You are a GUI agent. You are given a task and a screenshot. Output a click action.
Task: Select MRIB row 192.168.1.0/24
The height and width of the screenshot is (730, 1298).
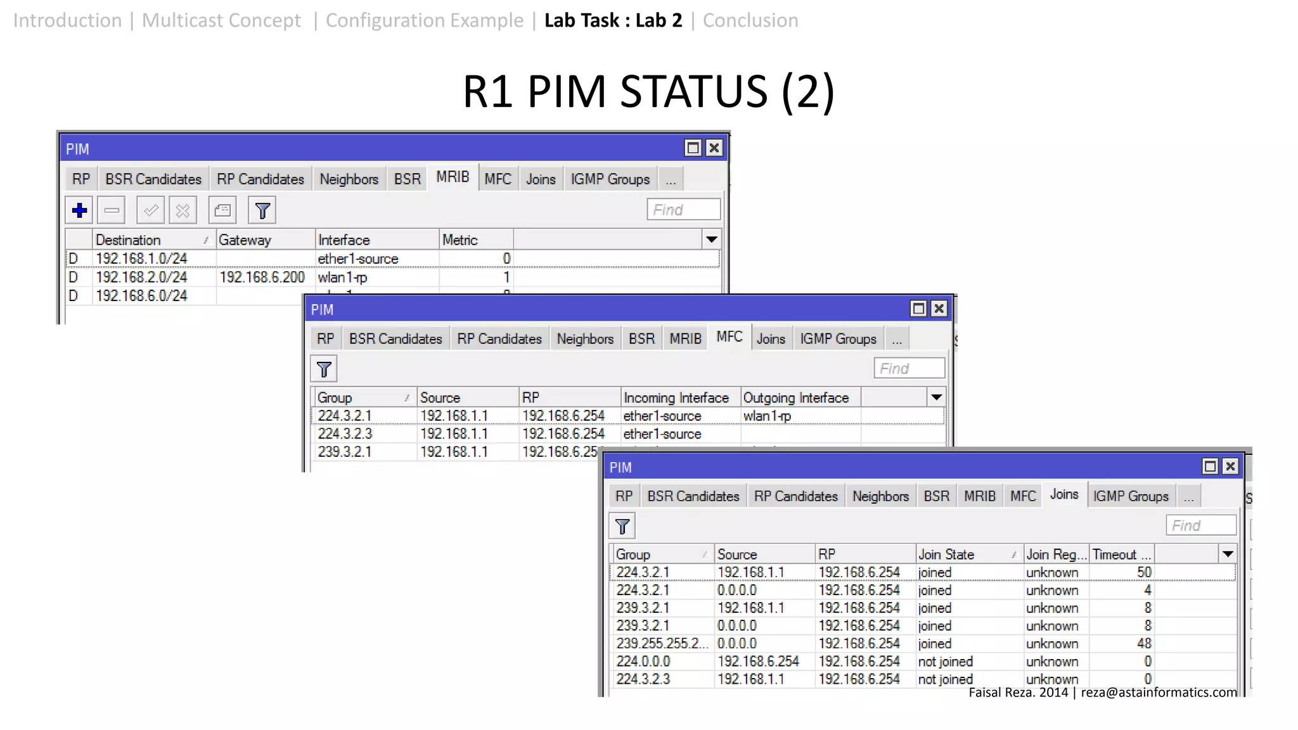pyautogui.click(x=393, y=259)
